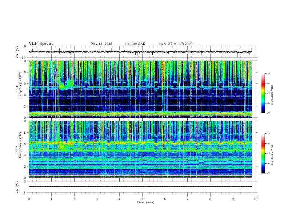The image size is (288, 223).
Task: Click the "station=GAK" header label
Action: pyautogui.click(x=135, y=44)
